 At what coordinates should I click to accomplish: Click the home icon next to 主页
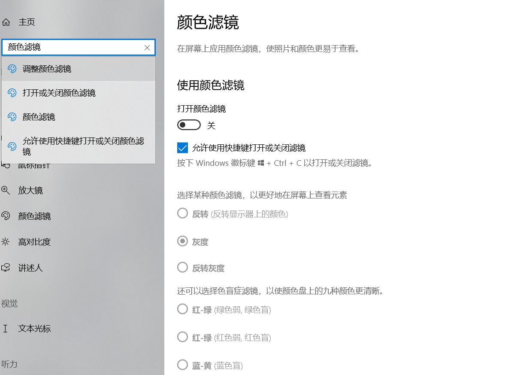[x=6, y=22]
